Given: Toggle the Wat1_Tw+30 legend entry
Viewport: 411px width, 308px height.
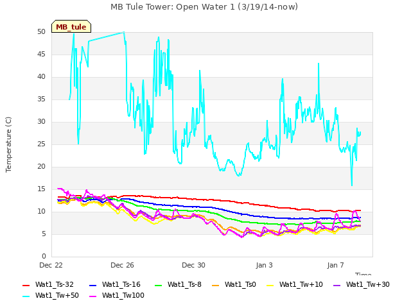Looking at the screenshot, I should click(361, 285).
